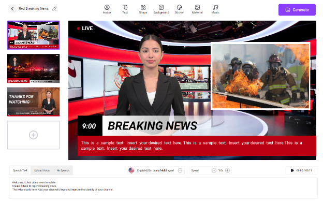Add a new scene with plus
The height and width of the screenshot is (202, 323).
pyautogui.click(x=33, y=135)
